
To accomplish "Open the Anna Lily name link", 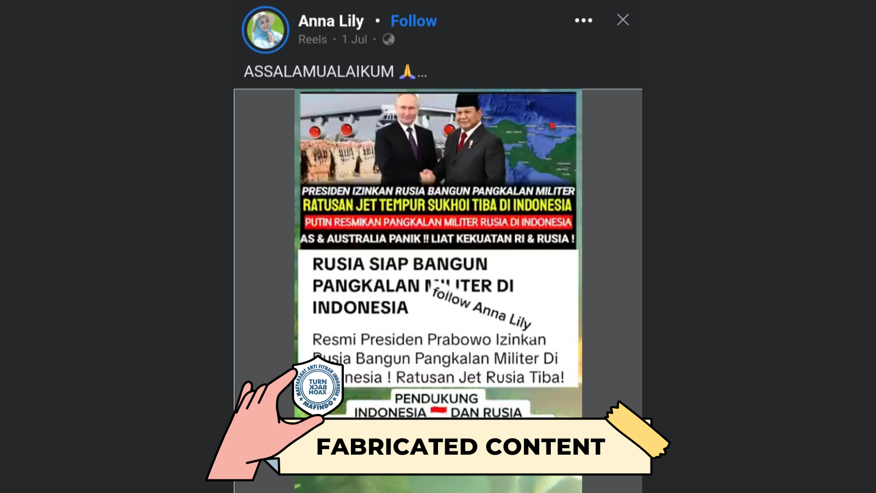I will click(x=331, y=21).
